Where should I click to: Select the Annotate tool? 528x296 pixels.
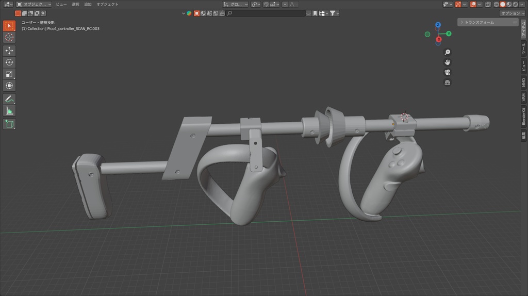(x=9, y=99)
